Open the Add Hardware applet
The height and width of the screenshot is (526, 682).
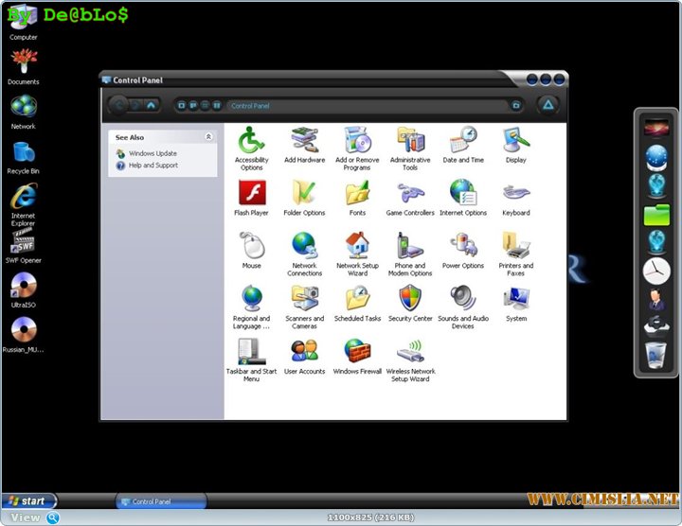[x=304, y=142]
